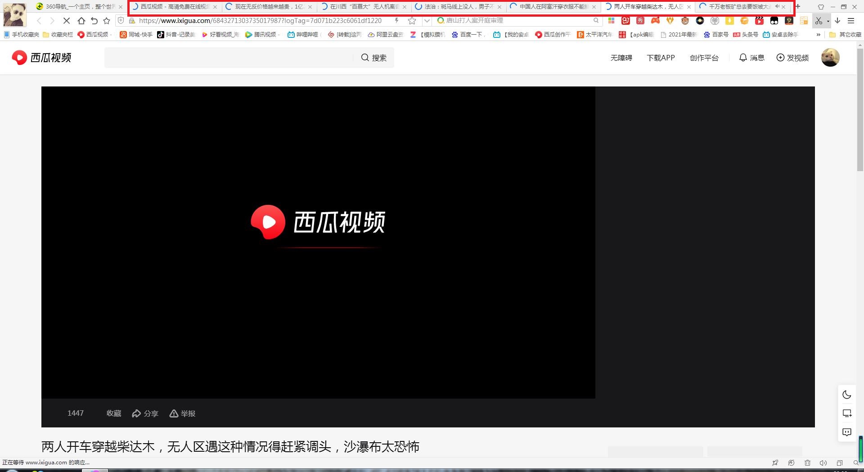Click the 搜索 search button

click(374, 58)
